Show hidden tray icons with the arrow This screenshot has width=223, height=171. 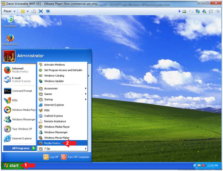coord(195,166)
